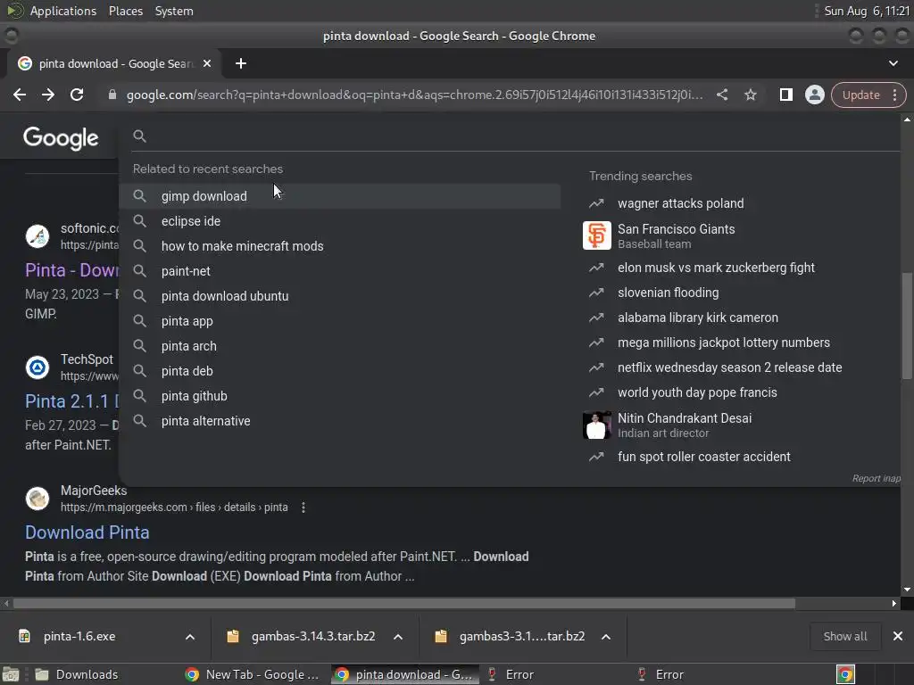Viewport: 914px width, 685px height.
Task: Close the downloads bar
Action: pos(898,636)
